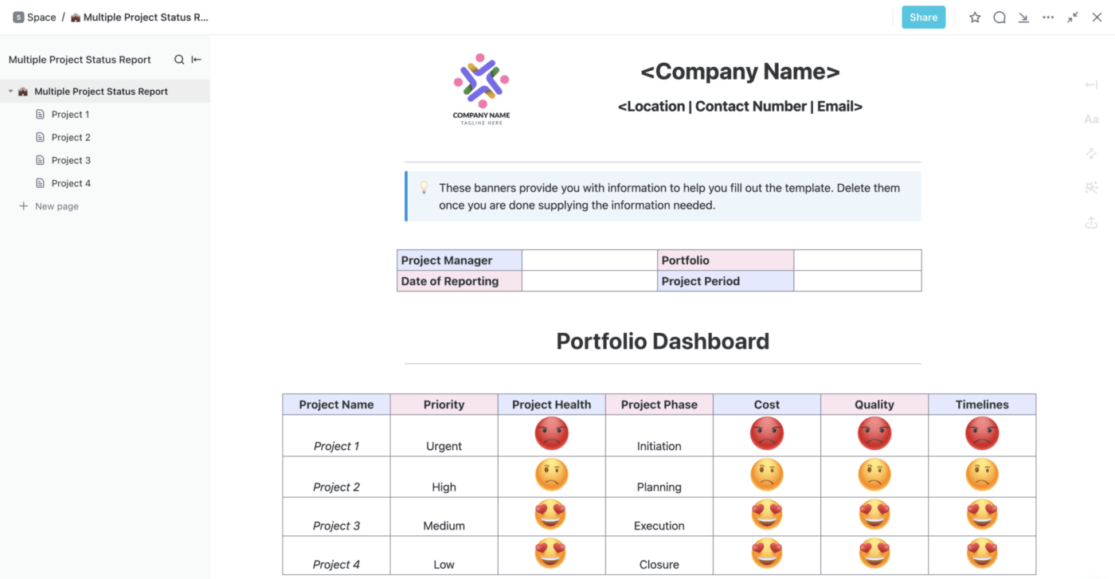Click the empty cell beside Project Manager

tap(589, 260)
